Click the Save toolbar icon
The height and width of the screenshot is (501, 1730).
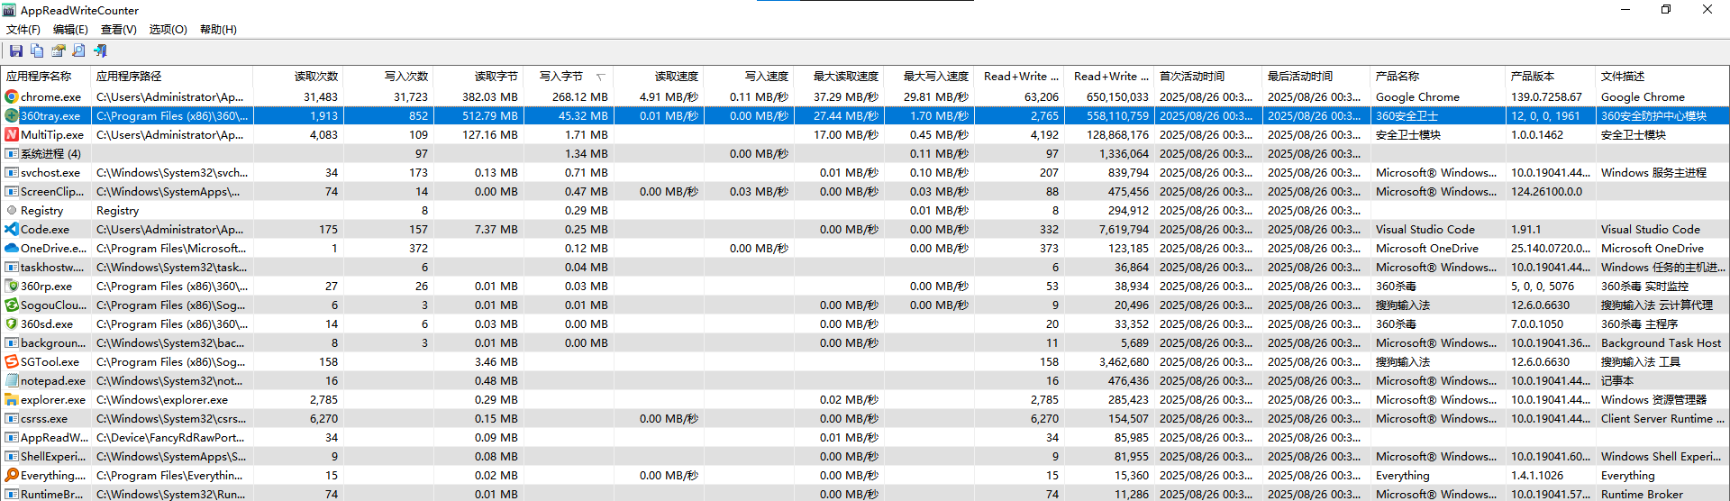(x=16, y=50)
